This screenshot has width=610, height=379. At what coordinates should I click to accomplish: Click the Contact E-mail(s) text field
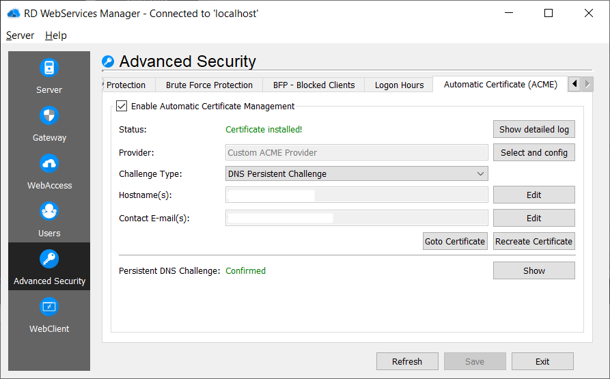pos(357,218)
